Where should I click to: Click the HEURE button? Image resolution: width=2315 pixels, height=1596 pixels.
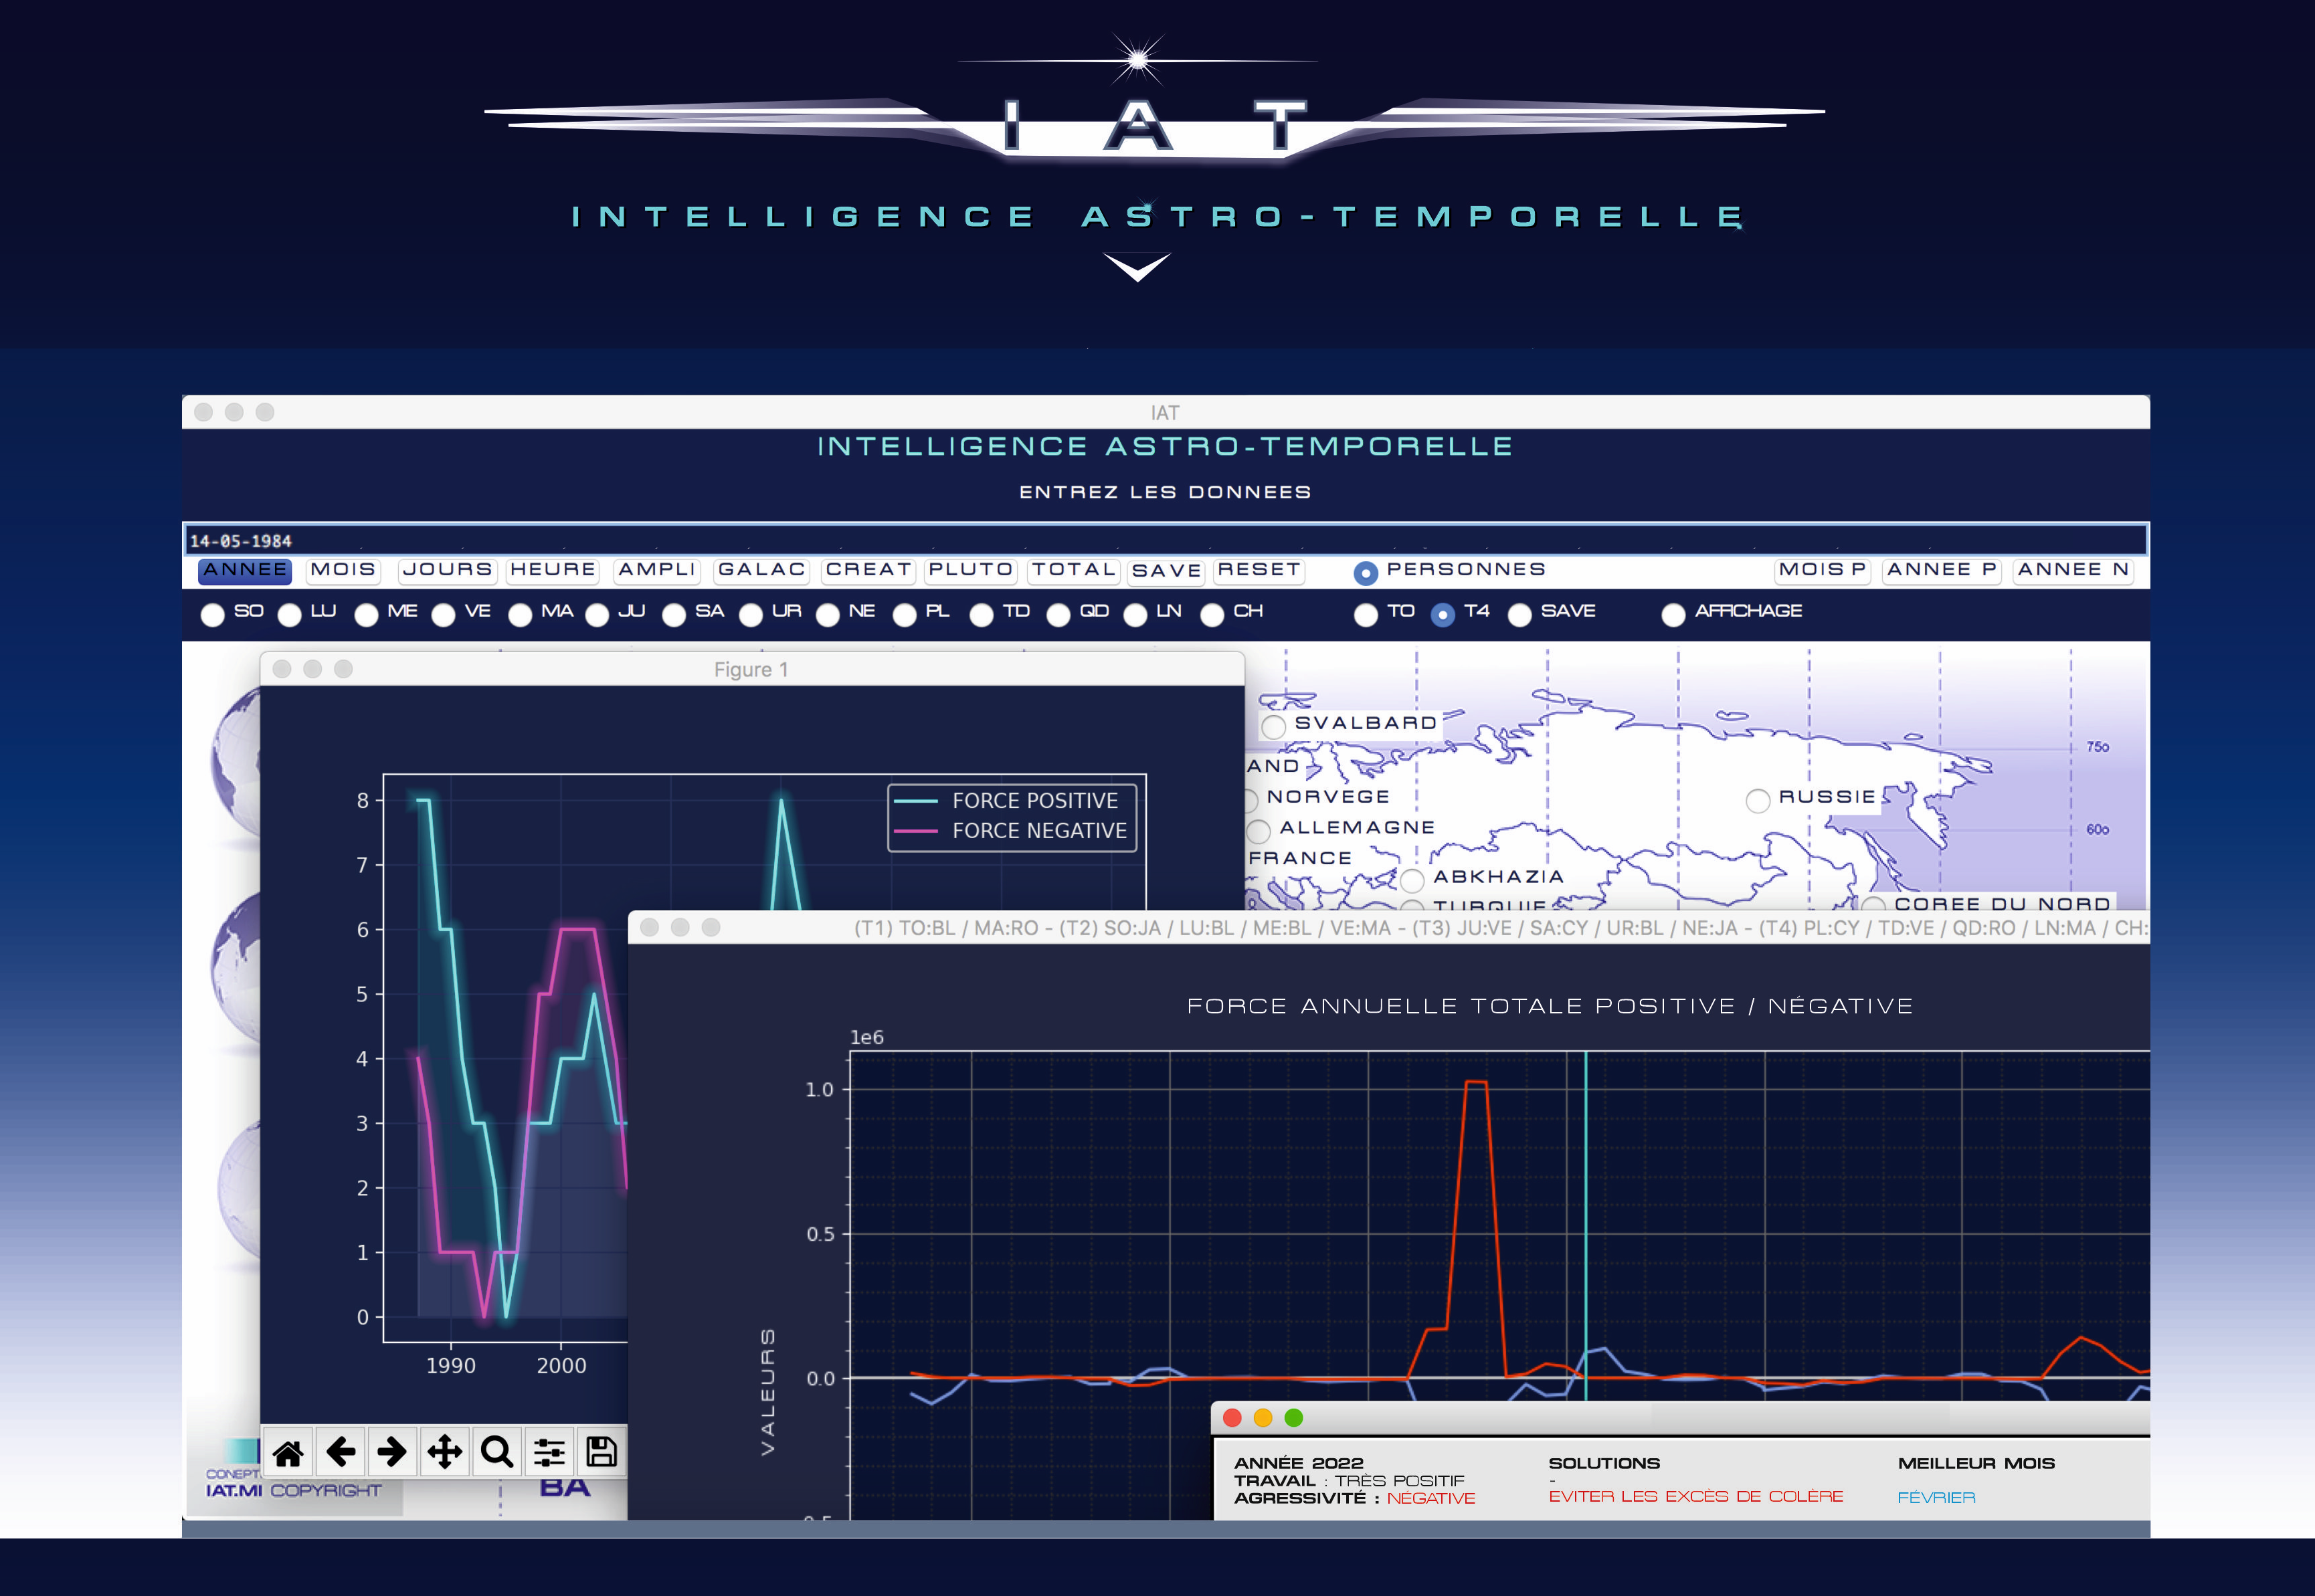553,570
